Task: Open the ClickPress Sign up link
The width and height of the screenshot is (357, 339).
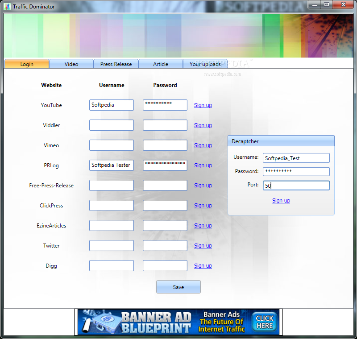Action: [203, 206]
